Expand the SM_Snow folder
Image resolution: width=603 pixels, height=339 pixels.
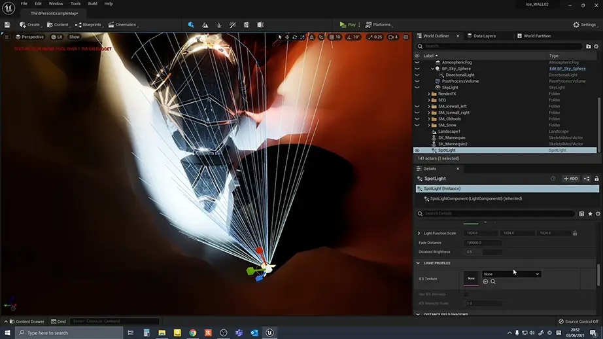point(428,125)
